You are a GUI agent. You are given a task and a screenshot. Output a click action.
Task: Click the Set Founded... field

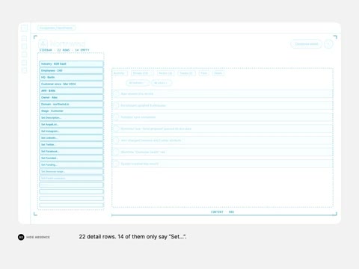[71, 158]
